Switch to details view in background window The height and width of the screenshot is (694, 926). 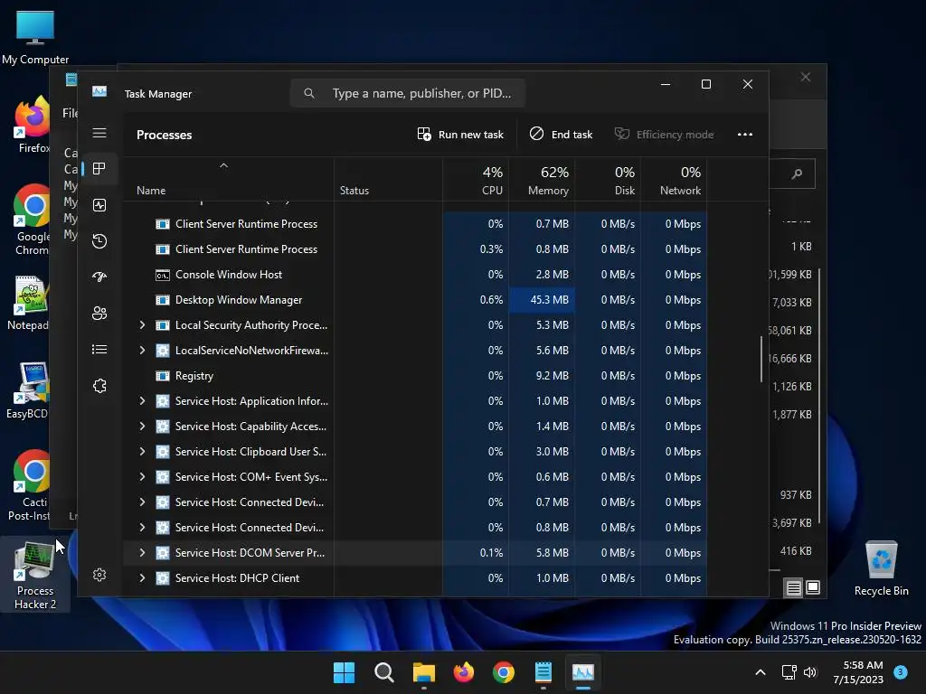coord(793,587)
